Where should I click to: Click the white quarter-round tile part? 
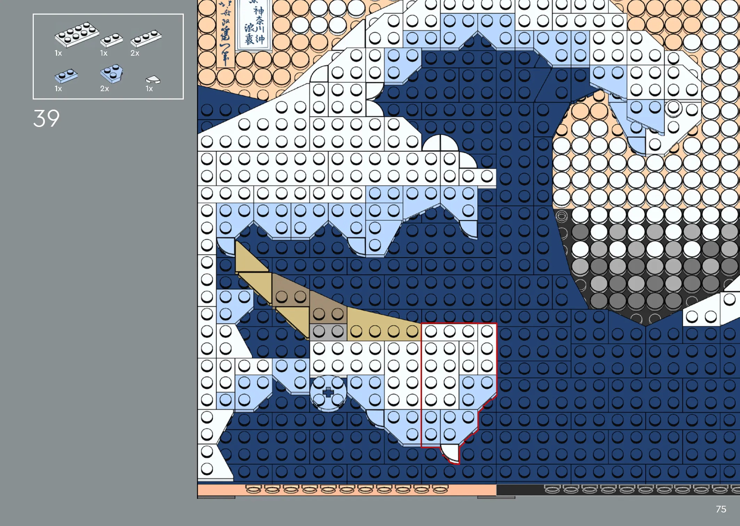153,80
